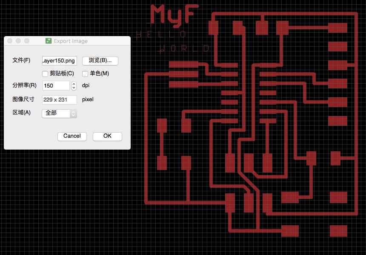Click the dropdown arrows beside 全部

point(73,113)
